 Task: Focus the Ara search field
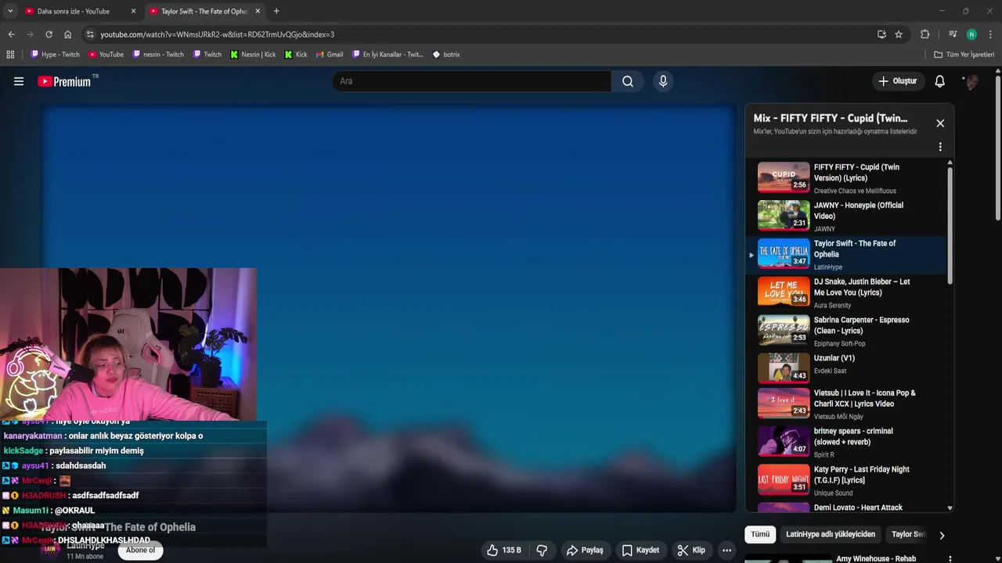tap(471, 81)
